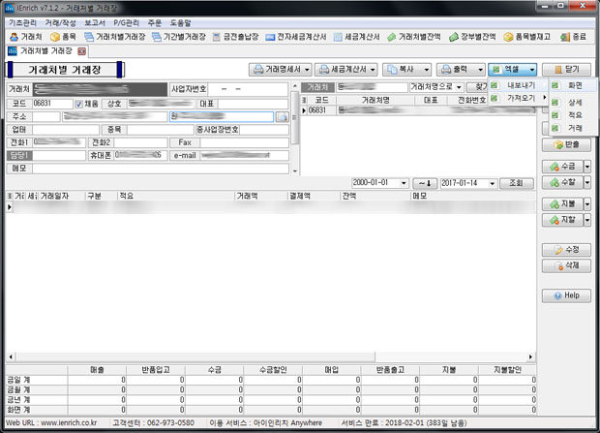Open the 거래처 toolbar icon
The image size is (600, 433).
click(x=25, y=36)
